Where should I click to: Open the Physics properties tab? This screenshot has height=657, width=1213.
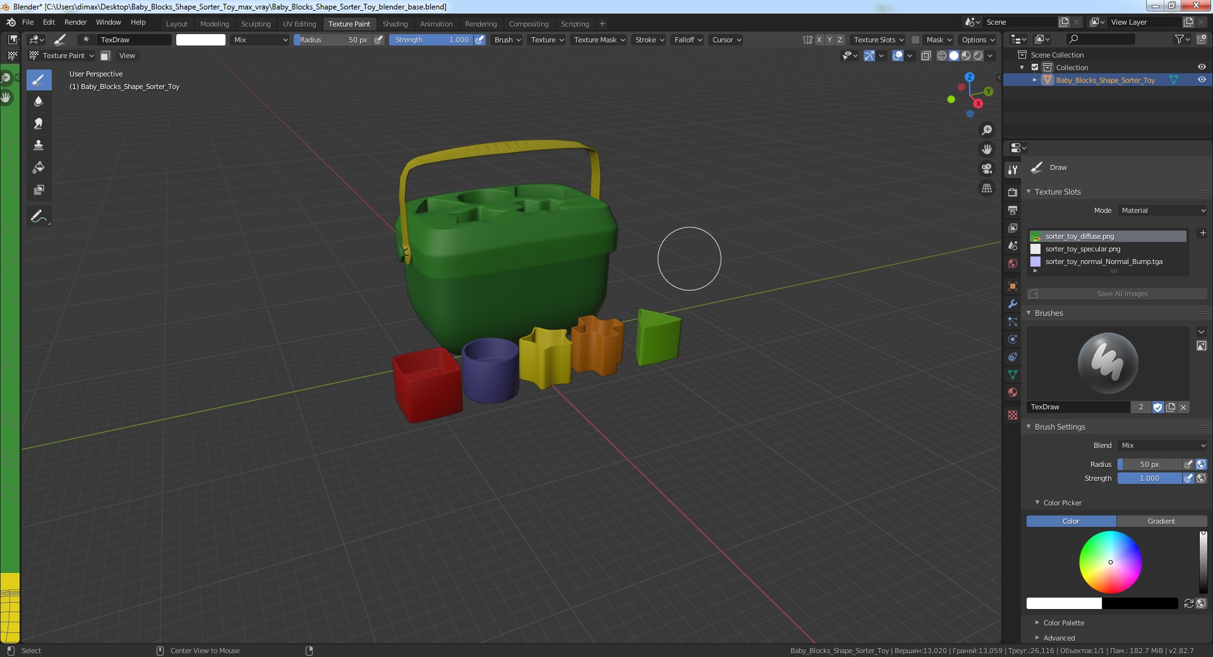pyautogui.click(x=1013, y=339)
